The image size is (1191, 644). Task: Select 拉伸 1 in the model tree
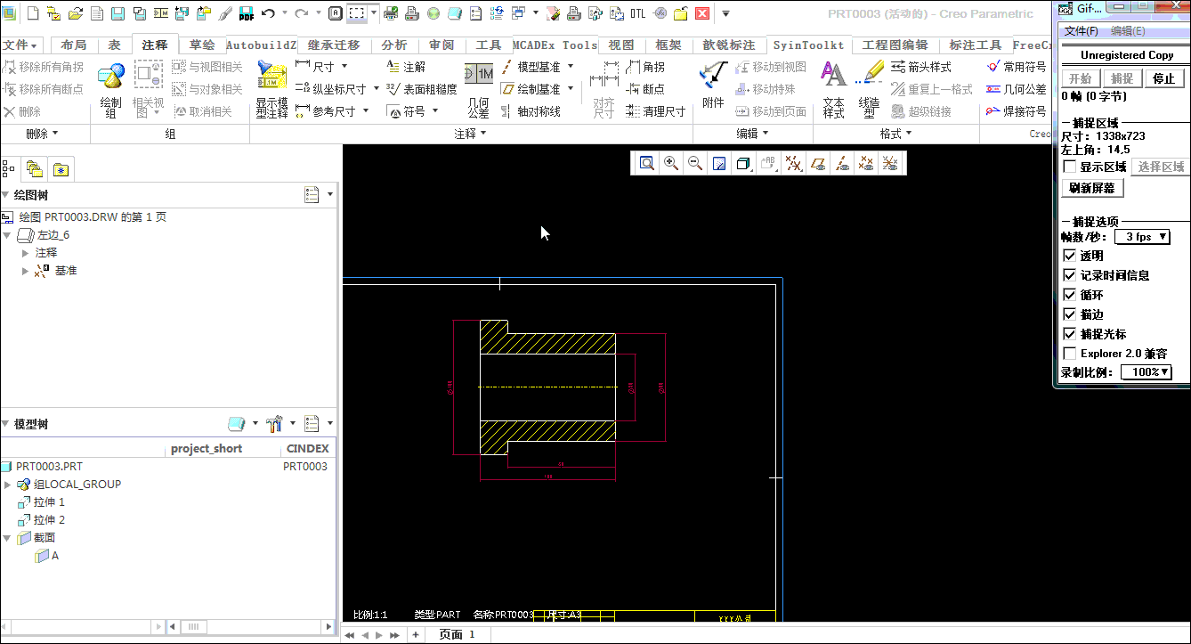coord(49,502)
